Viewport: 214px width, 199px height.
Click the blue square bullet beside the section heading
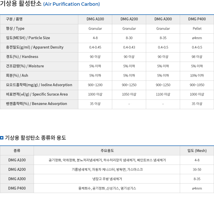pos(2,138)
